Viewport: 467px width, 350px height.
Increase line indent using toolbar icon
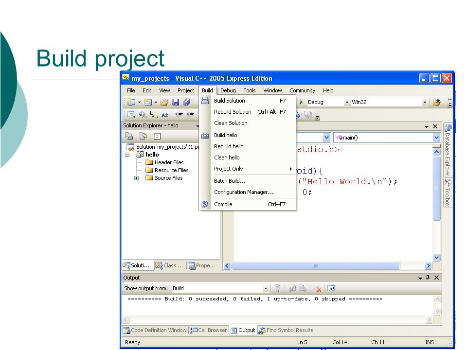[190, 115]
